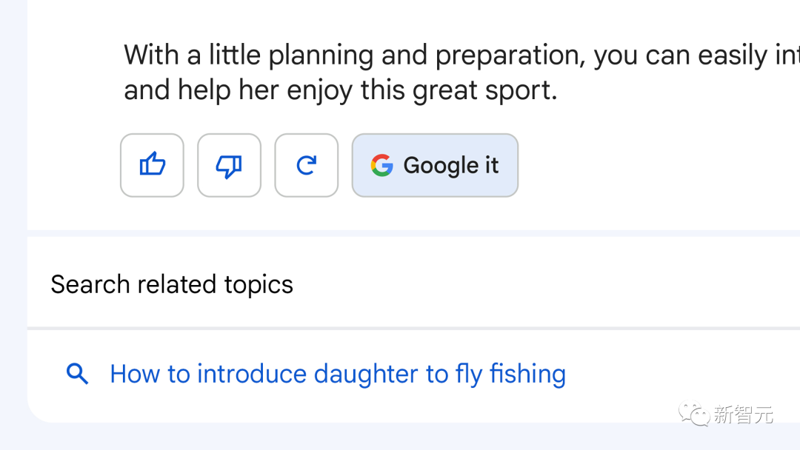Open "How to introduce daughter to fly fishing" link
800x450 pixels.
click(x=337, y=374)
